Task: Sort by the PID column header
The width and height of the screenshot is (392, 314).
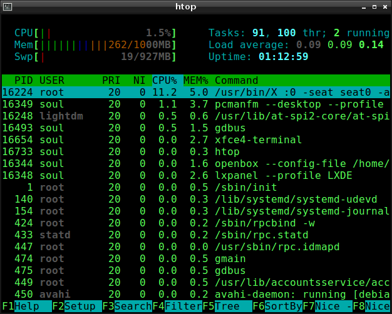Action: (24, 81)
